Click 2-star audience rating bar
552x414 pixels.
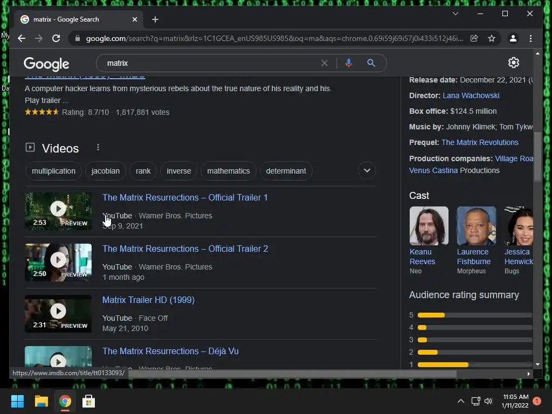click(474, 352)
